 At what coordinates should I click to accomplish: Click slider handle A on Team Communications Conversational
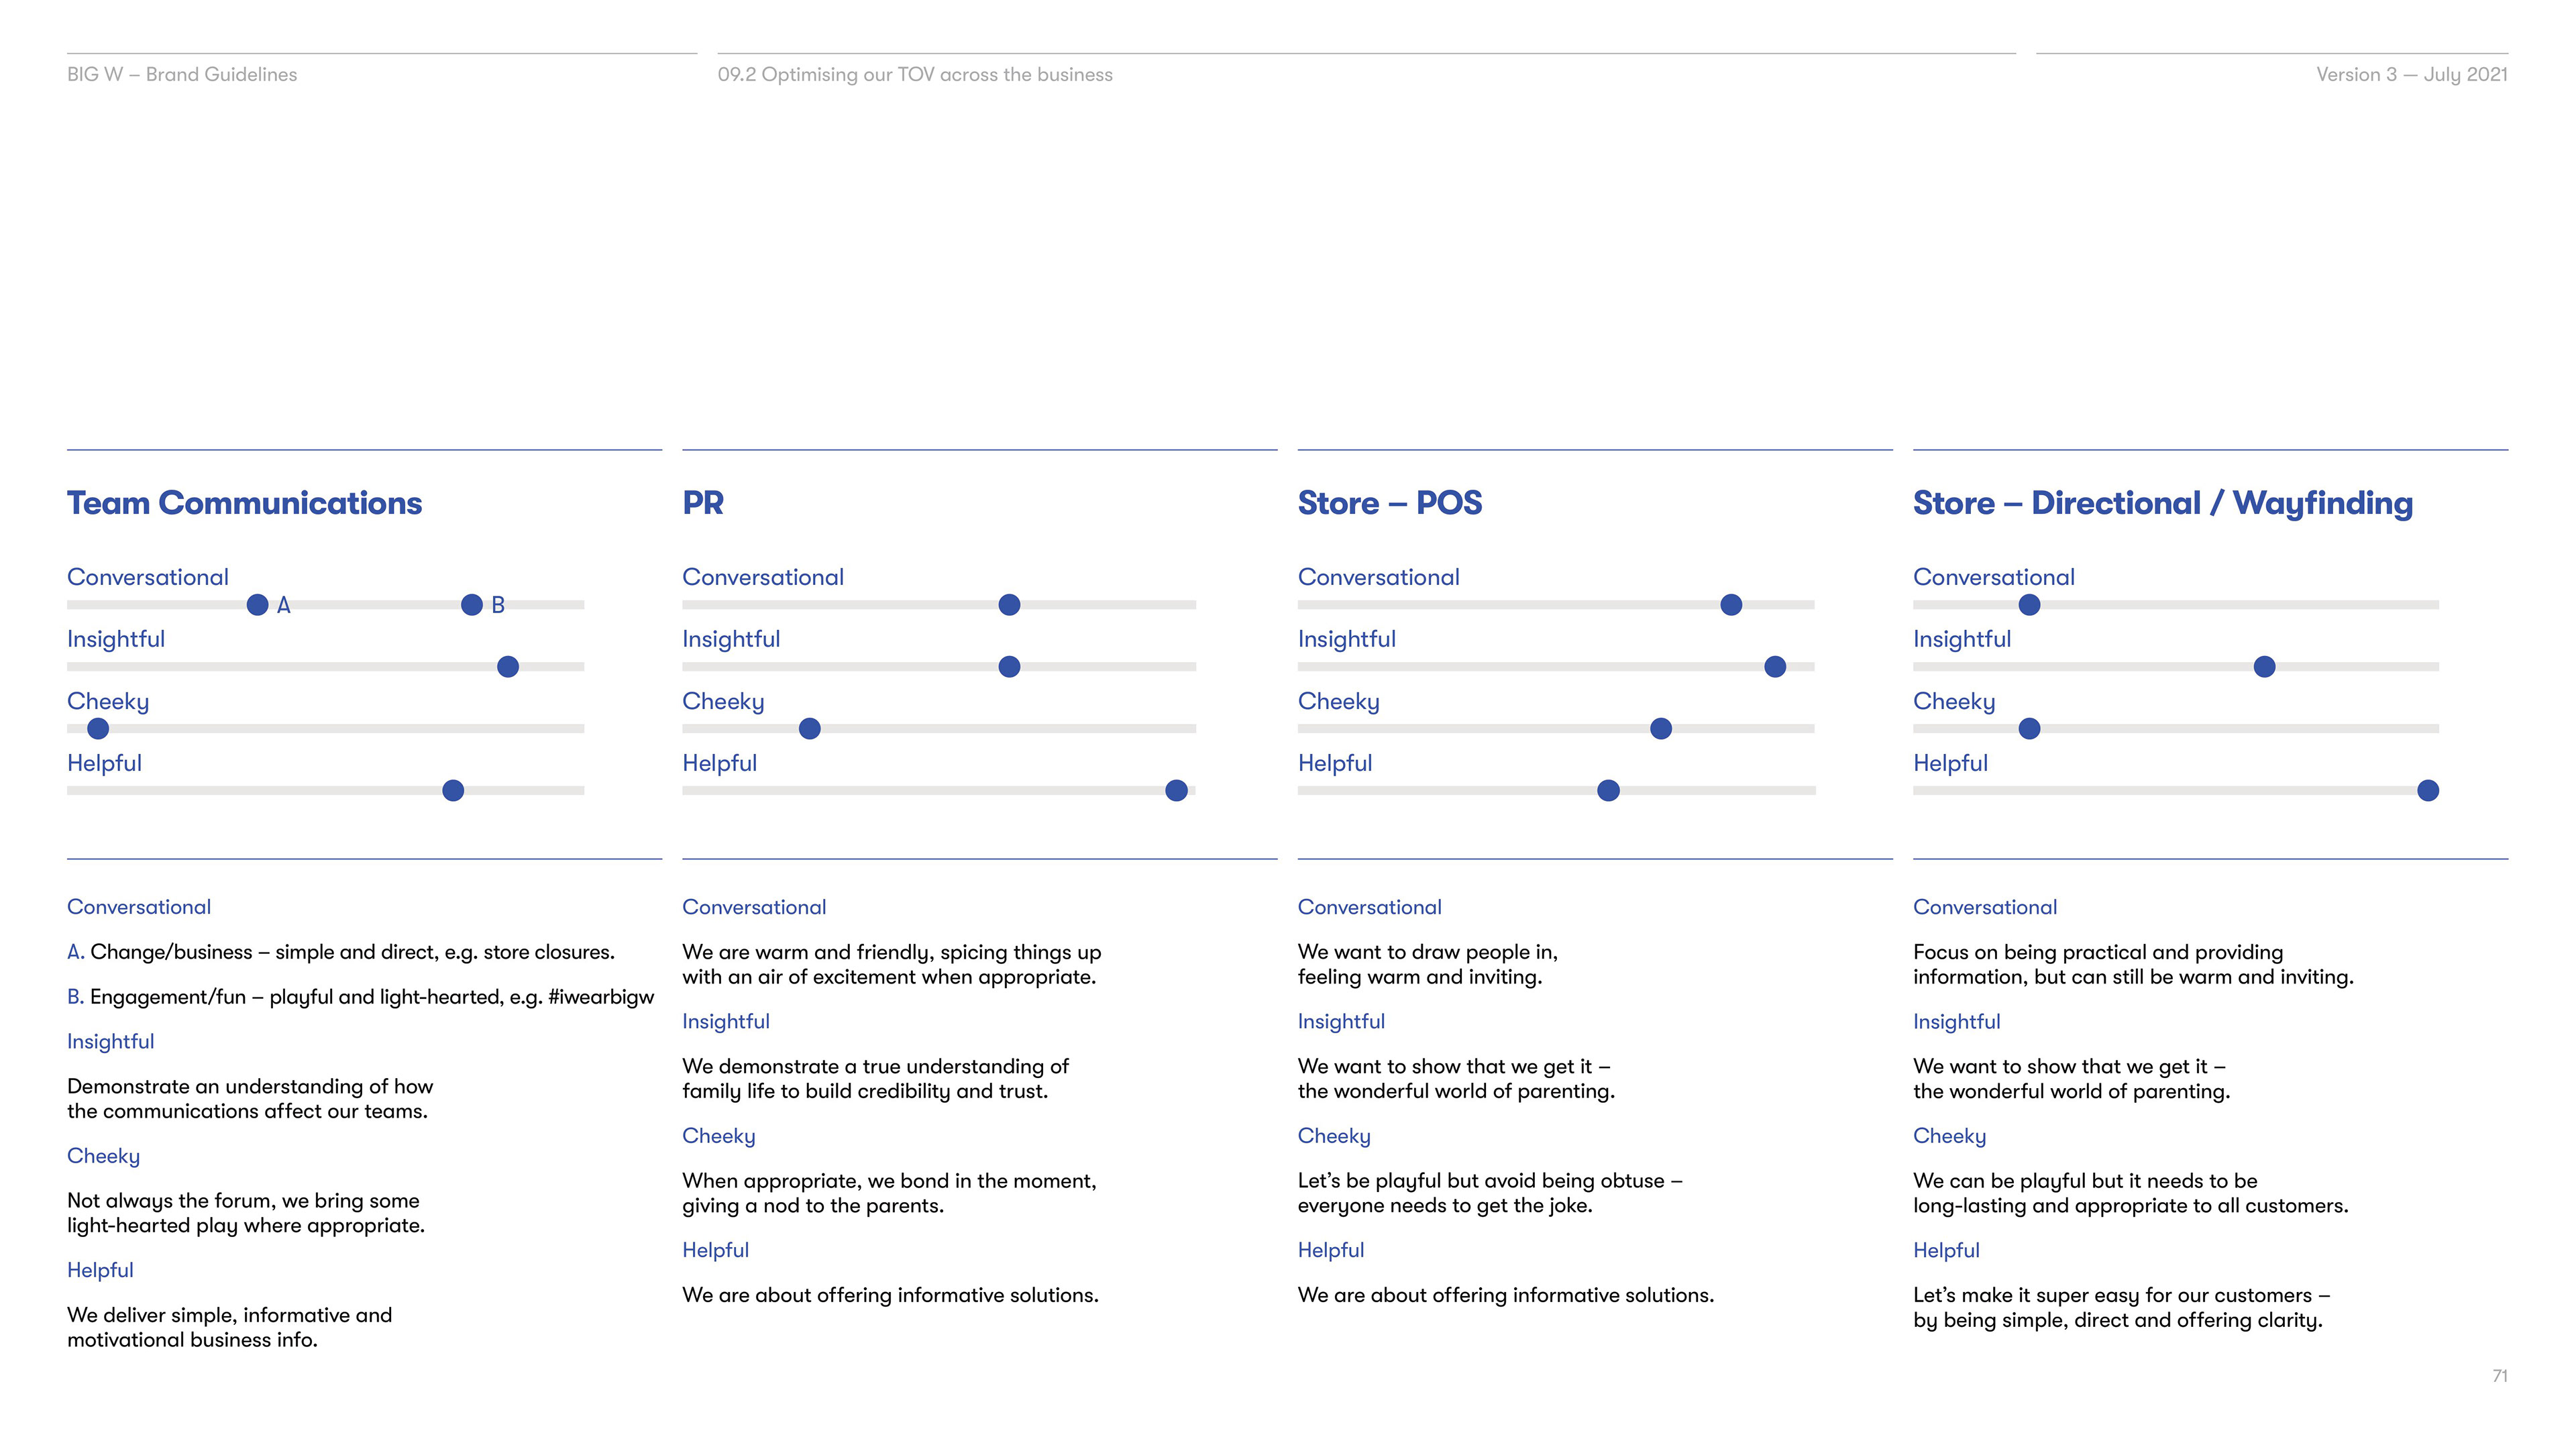click(x=257, y=605)
